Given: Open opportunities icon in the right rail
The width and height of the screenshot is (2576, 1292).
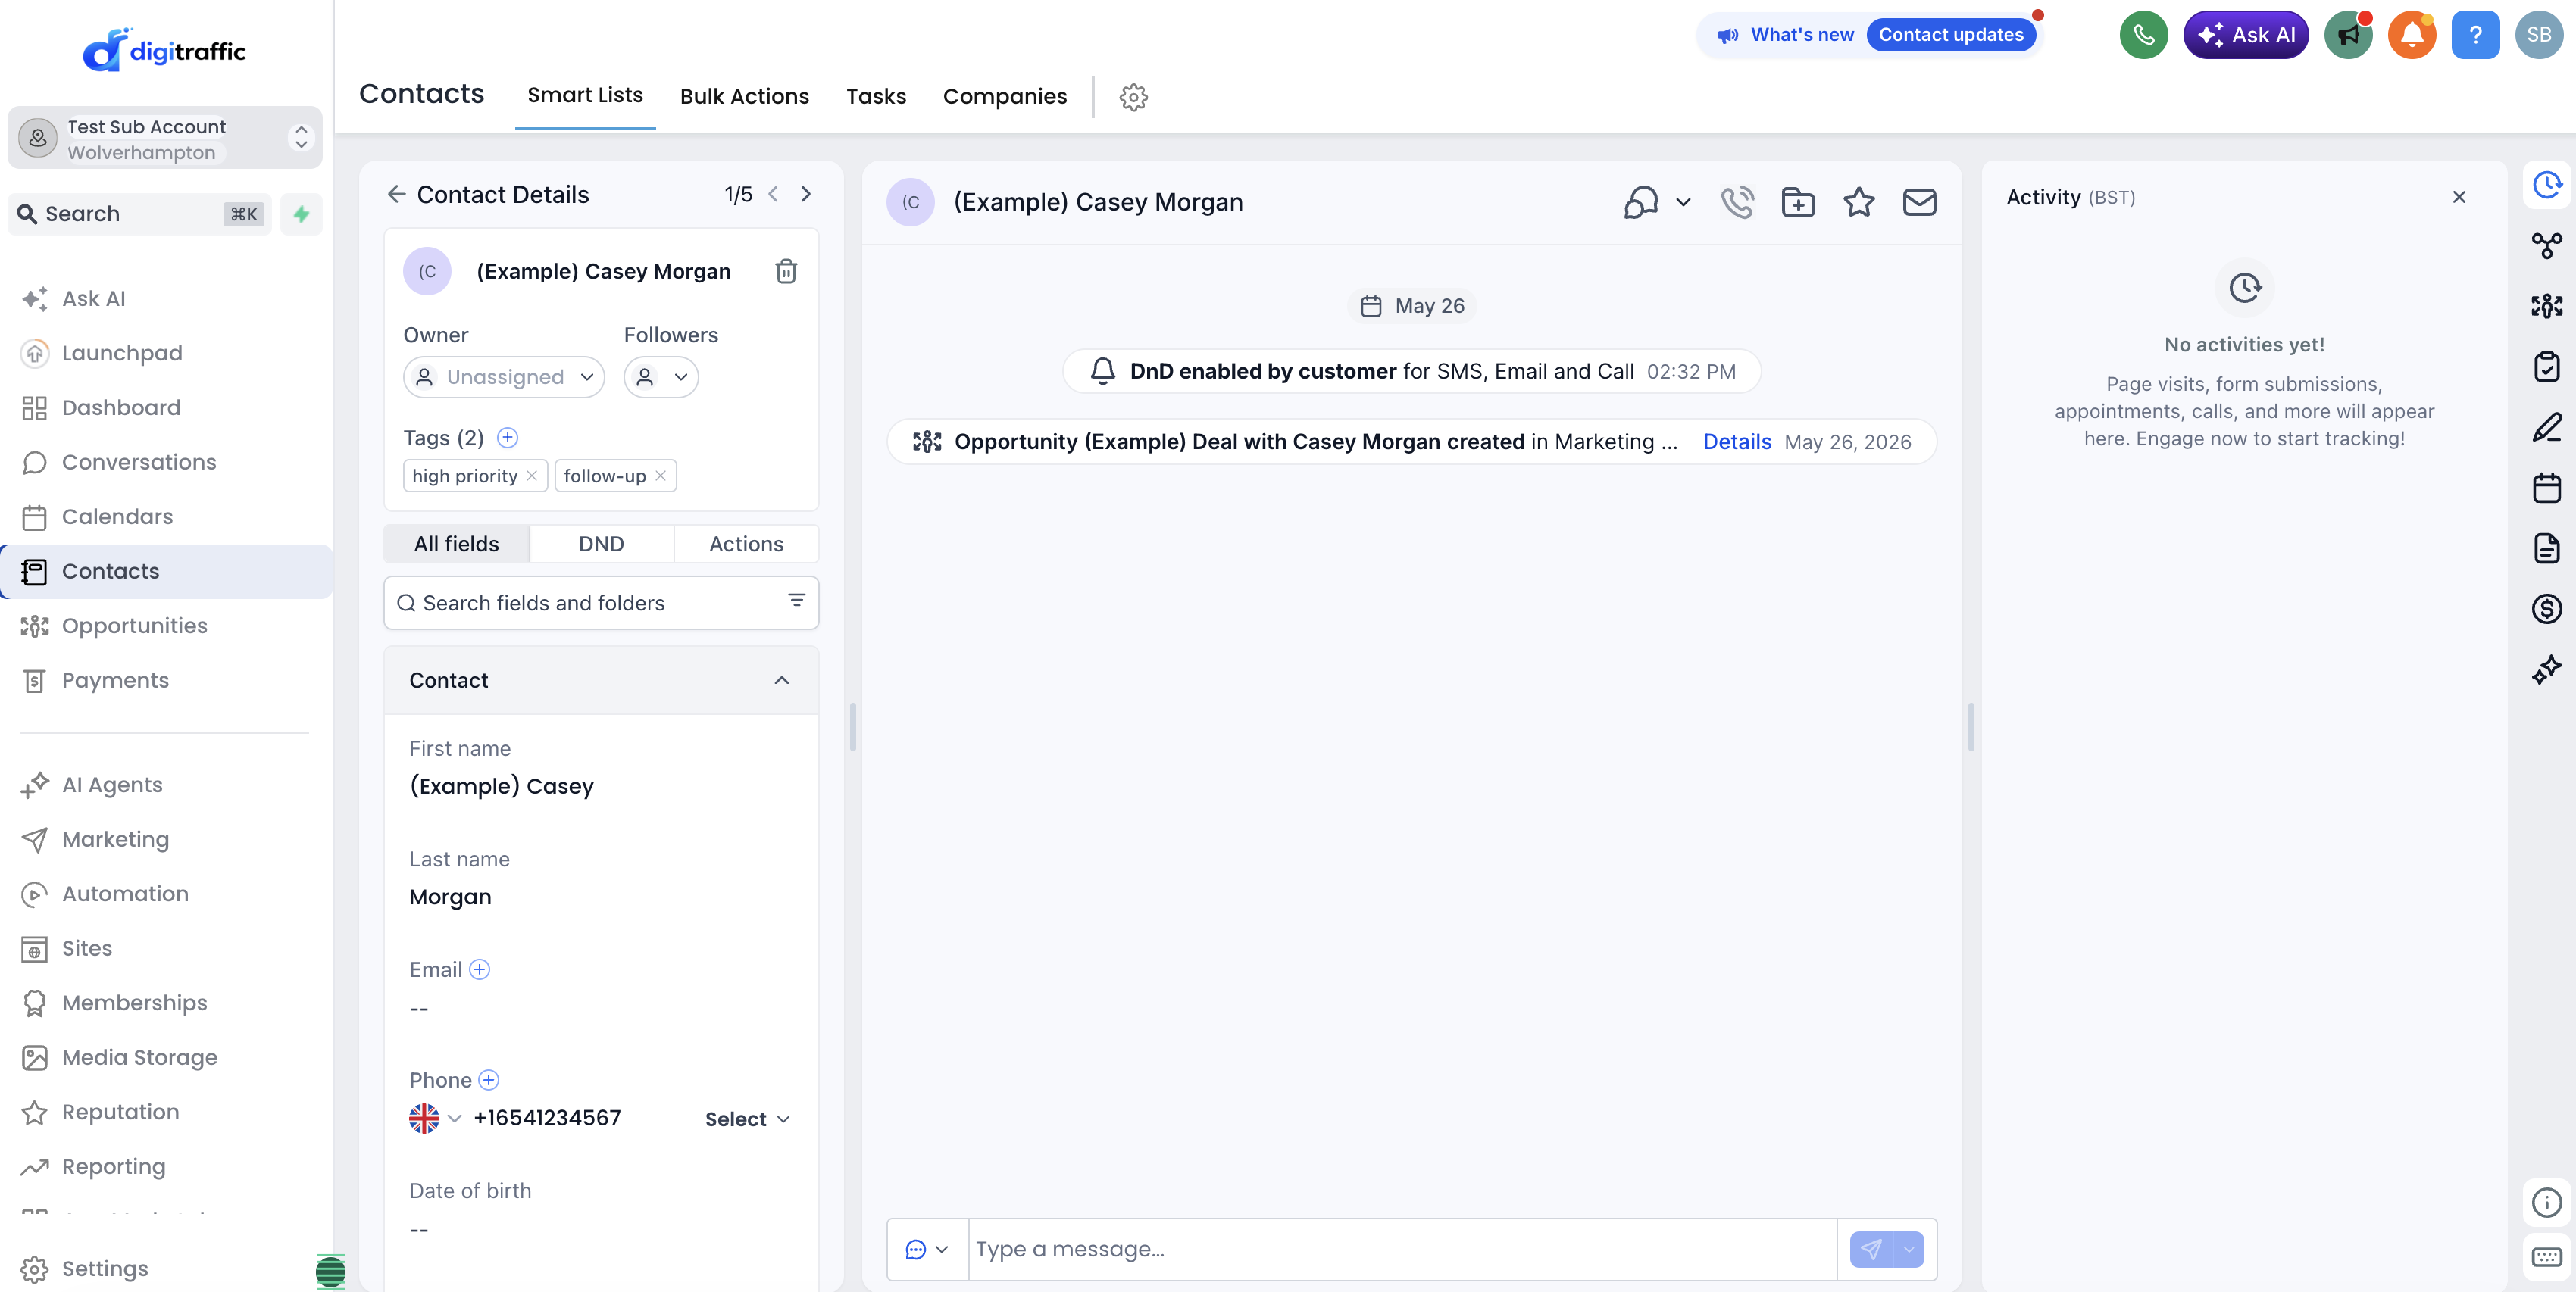Looking at the screenshot, I should [x=2546, y=306].
